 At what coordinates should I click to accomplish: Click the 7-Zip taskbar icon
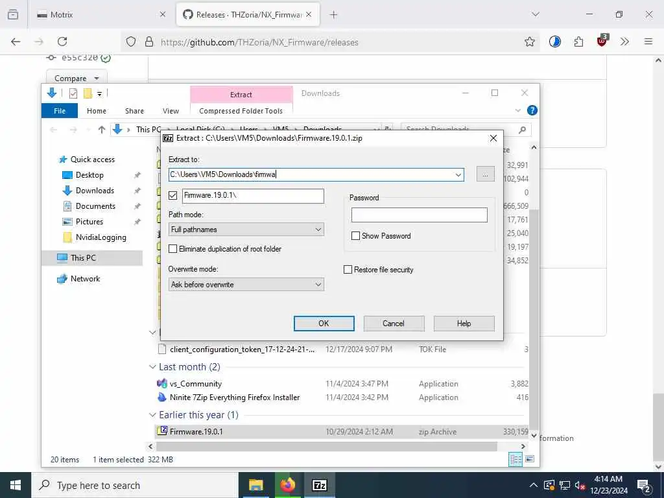(x=319, y=485)
